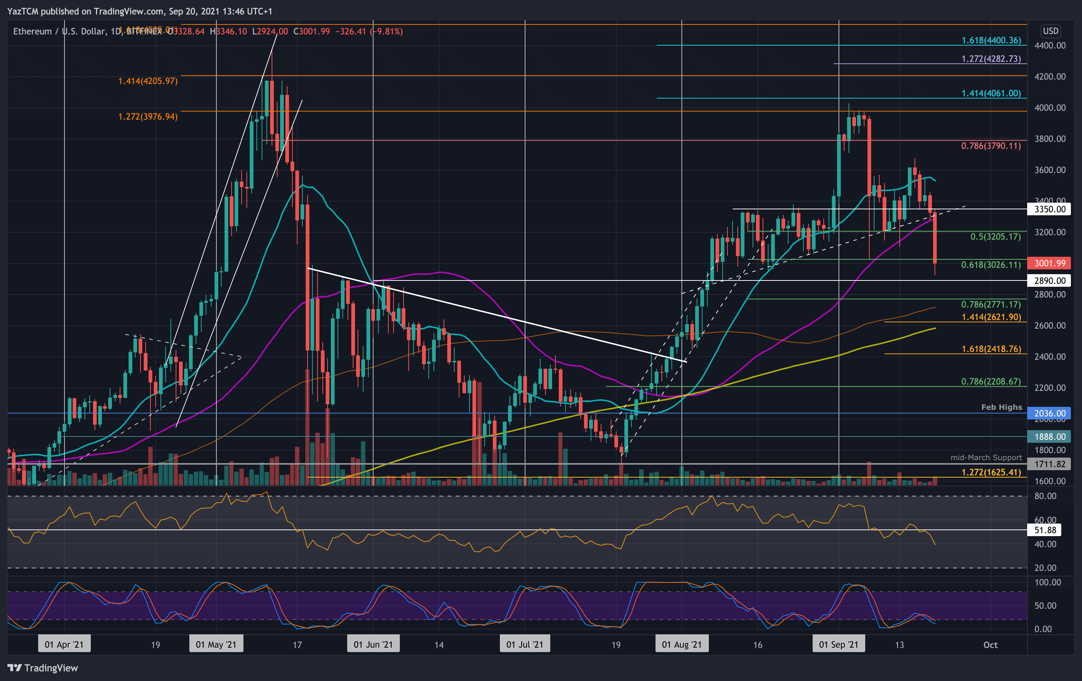Click the Stochastic 100.00 axis label
The width and height of the screenshot is (1082, 681).
coord(1048,582)
